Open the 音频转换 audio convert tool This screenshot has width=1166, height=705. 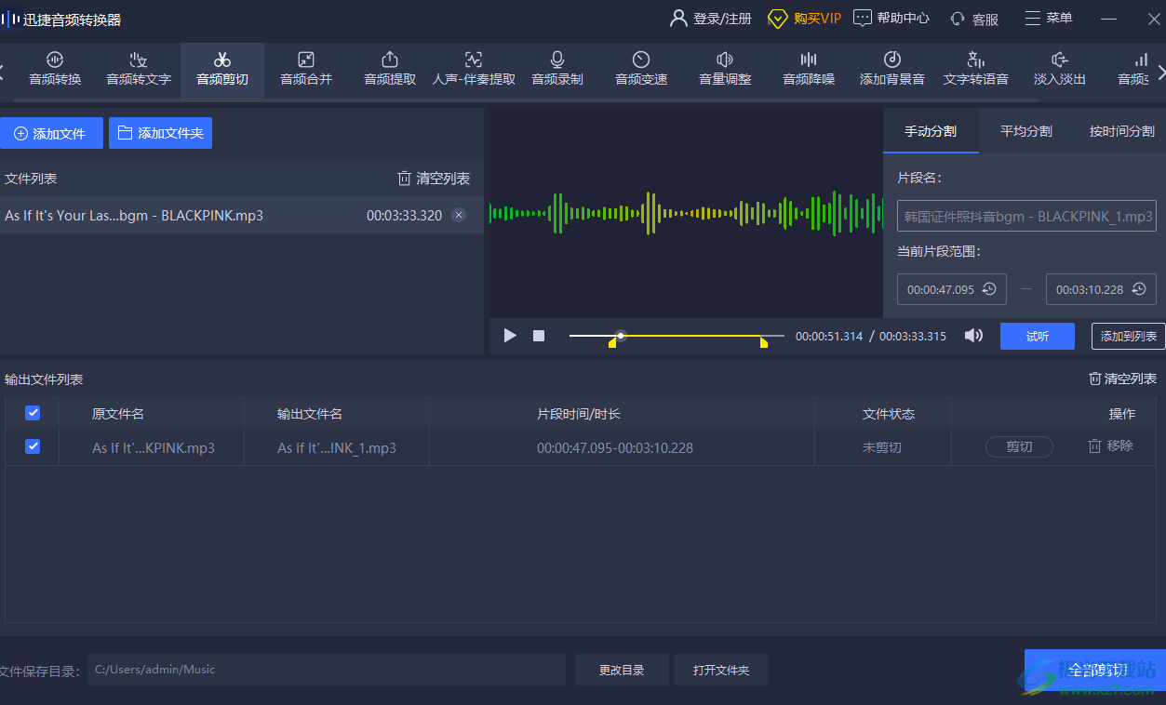point(55,69)
